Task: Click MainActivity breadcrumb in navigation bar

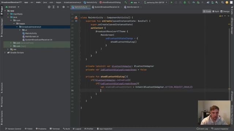Action: pyautogui.click(x=90, y=3)
